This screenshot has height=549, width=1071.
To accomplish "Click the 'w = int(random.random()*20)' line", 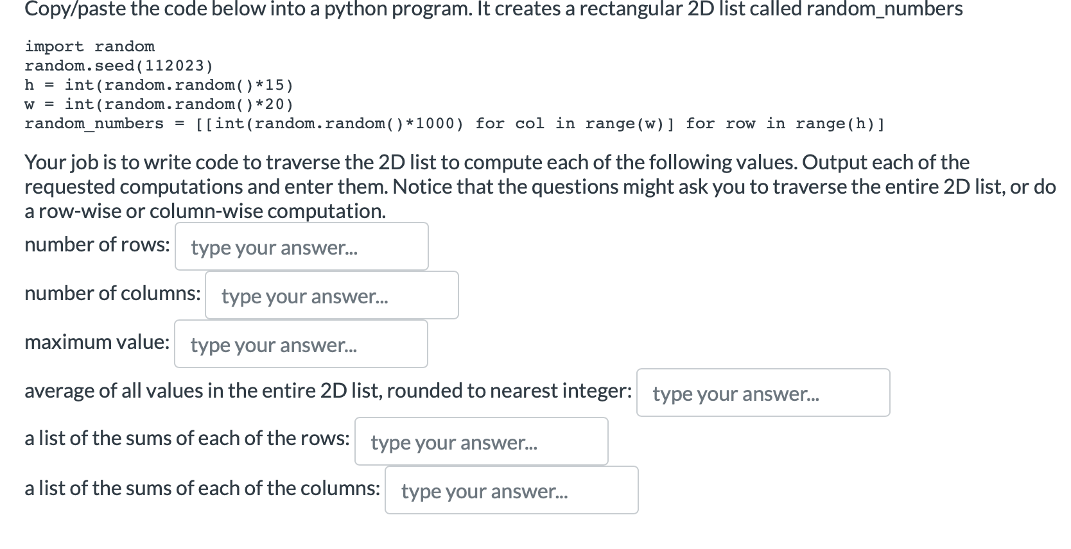I will point(159,104).
